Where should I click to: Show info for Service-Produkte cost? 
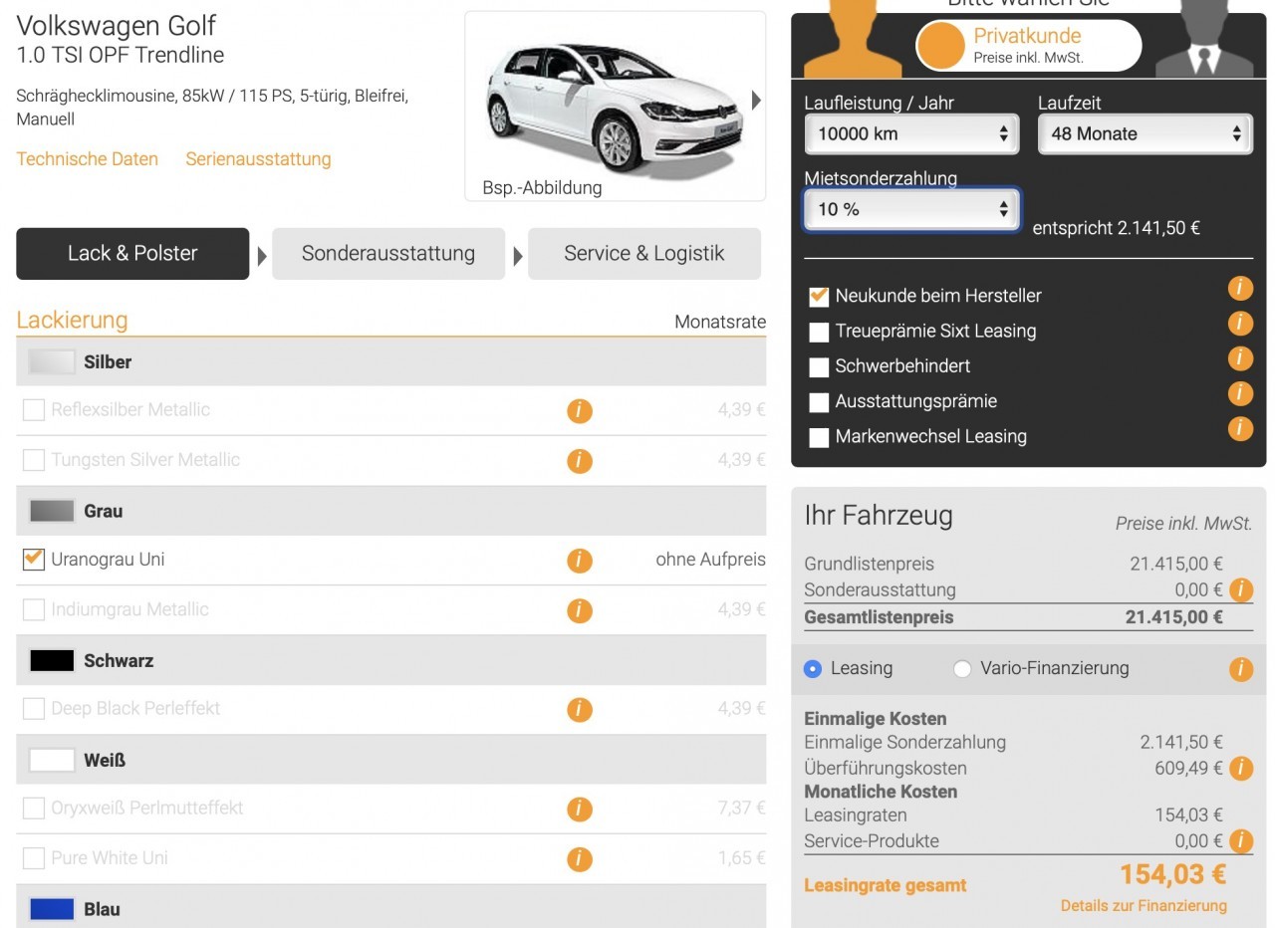1241,841
